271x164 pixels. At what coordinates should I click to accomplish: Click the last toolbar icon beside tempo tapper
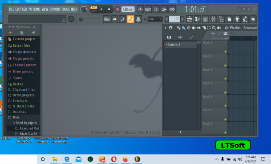pos(253,19)
